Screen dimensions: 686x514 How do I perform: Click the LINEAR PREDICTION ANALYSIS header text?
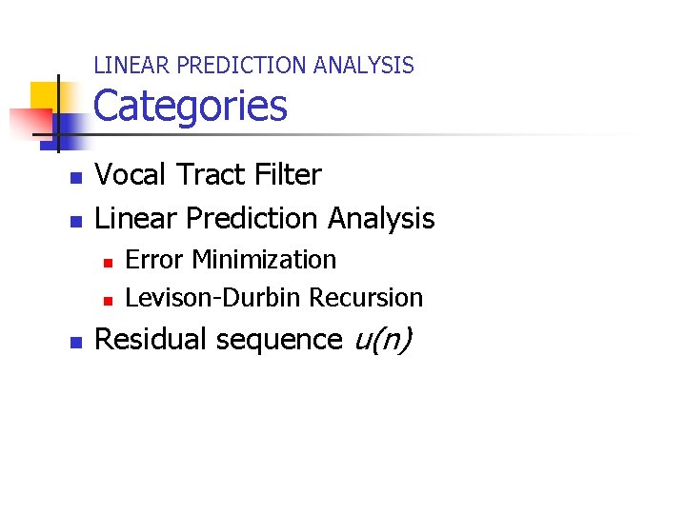pos(253,66)
